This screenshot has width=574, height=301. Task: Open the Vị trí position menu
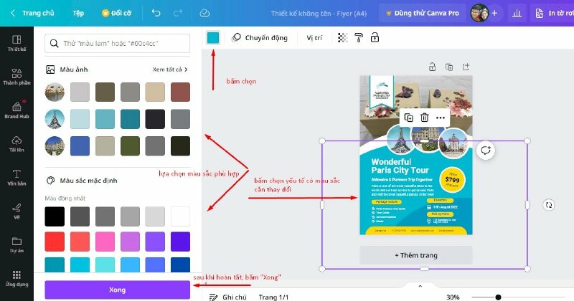(x=314, y=38)
